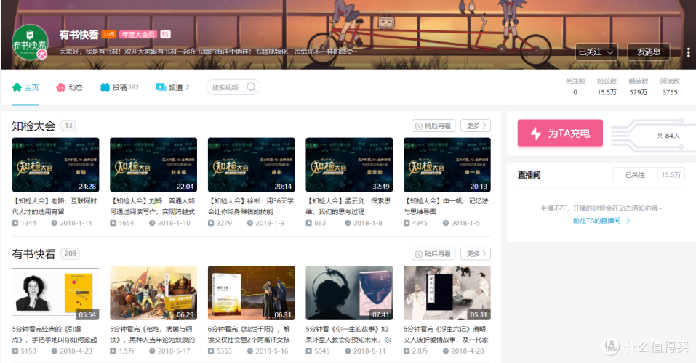Click the home icon in 主页 tab
The width and height of the screenshot is (696, 363).
click(17, 87)
